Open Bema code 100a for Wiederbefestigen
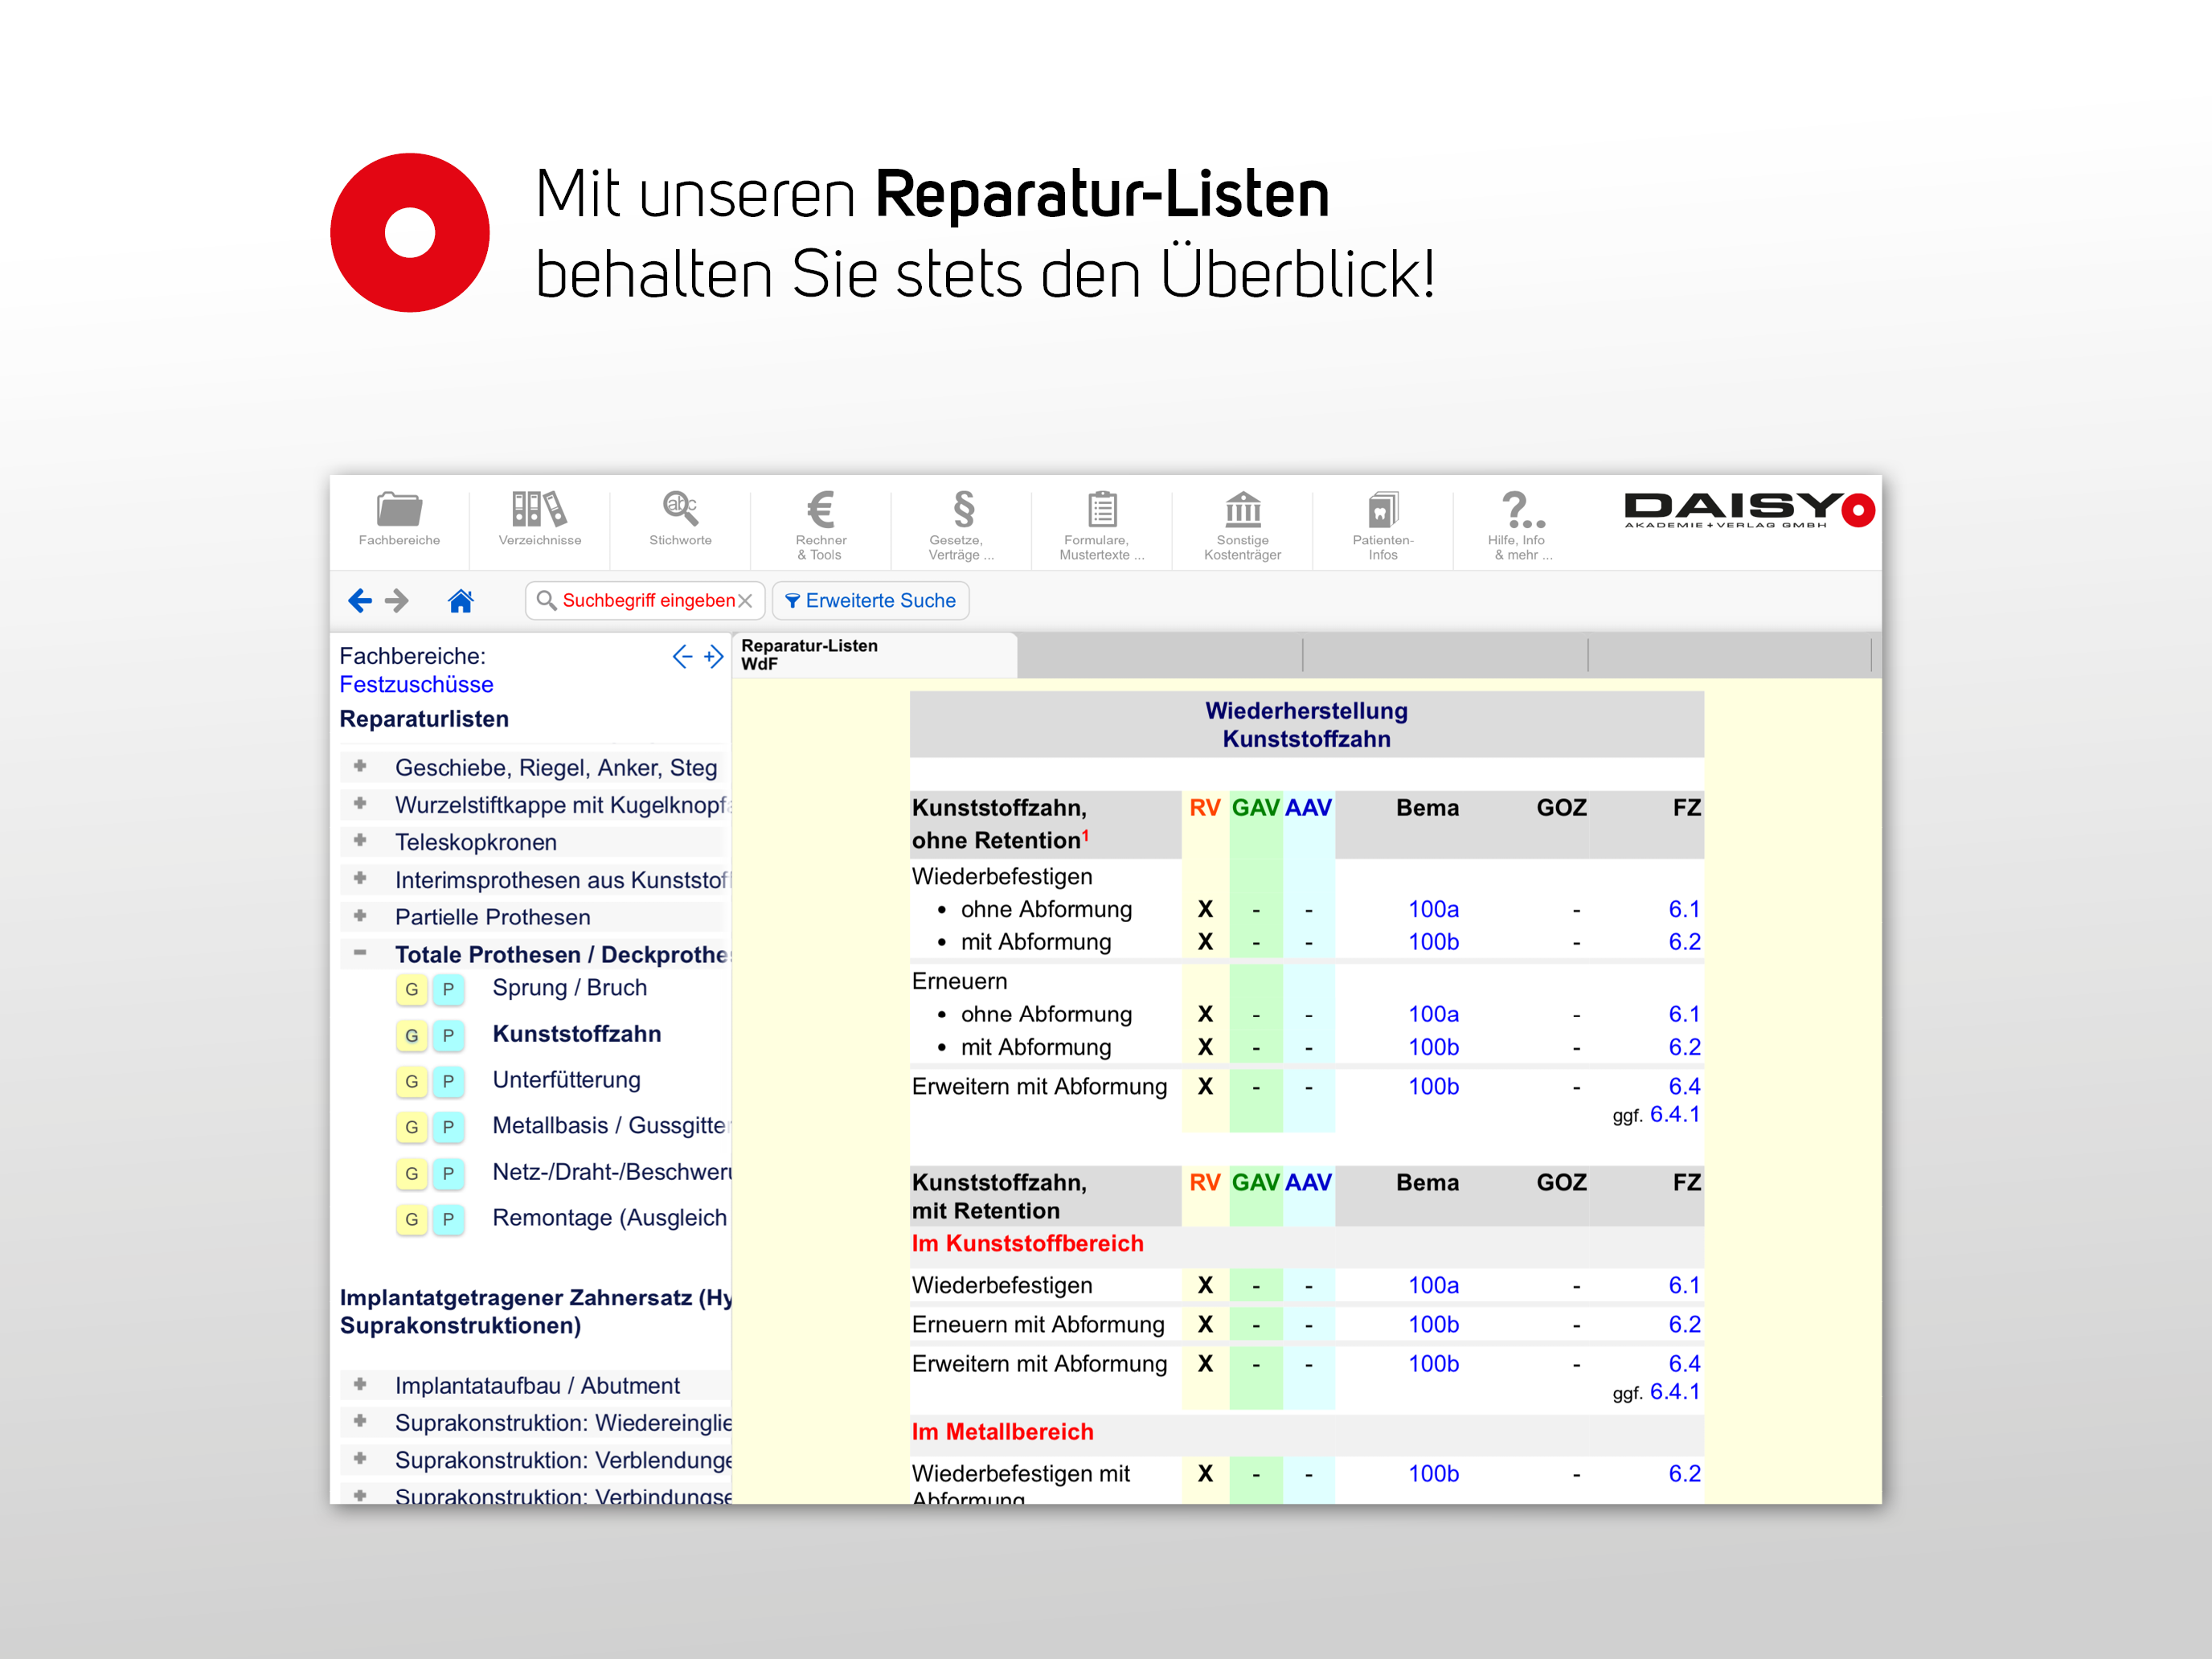 (x=1432, y=909)
